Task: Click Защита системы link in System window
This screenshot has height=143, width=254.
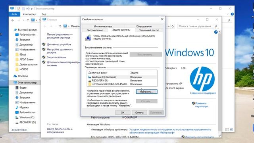Action: pos(56,57)
